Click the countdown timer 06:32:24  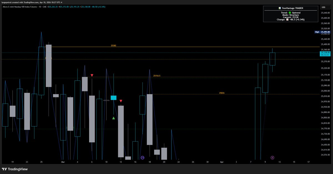325,55
